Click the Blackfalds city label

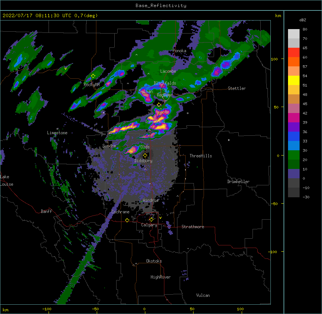click(165, 83)
